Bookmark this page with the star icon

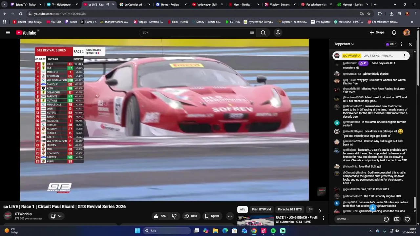click(x=369, y=14)
